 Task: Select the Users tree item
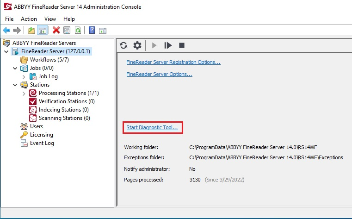click(37, 126)
